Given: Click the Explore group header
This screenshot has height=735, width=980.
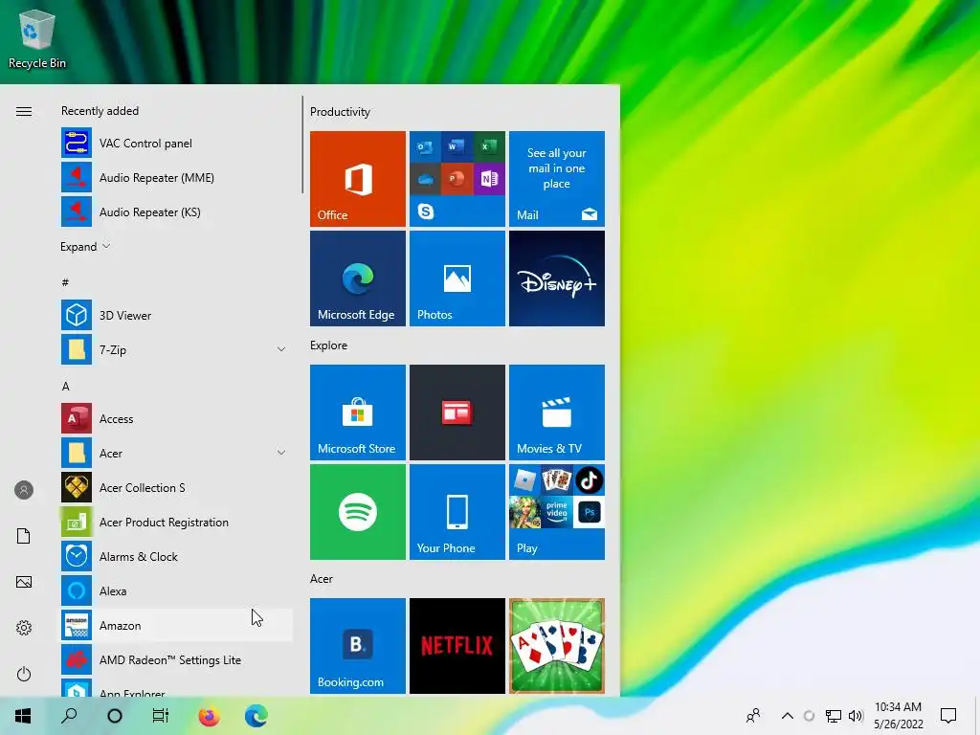Looking at the screenshot, I should tap(329, 345).
